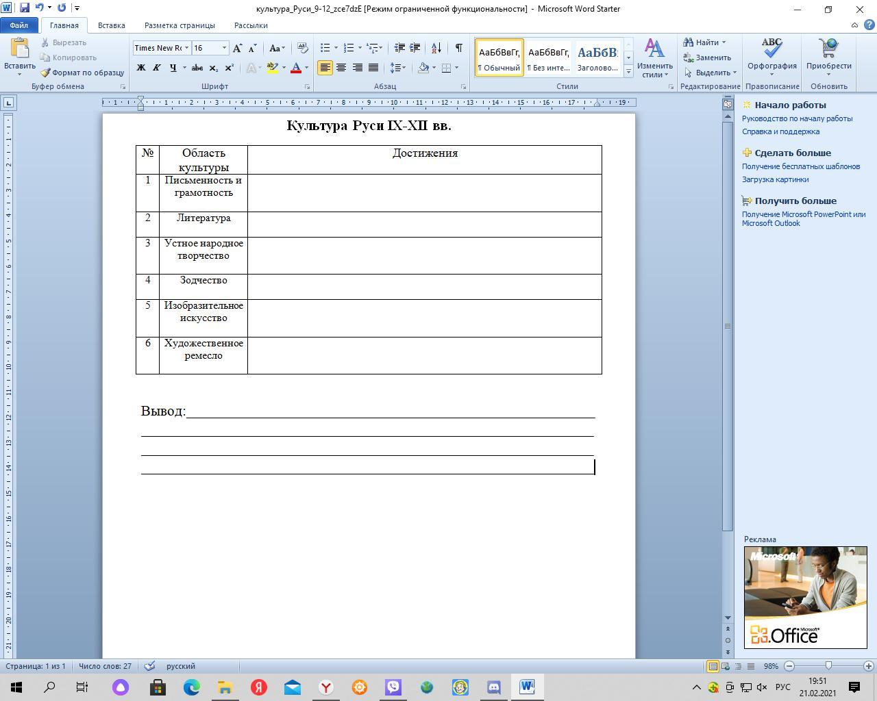877x701 pixels.
Task: Enable center text alignment
Action: (341, 68)
